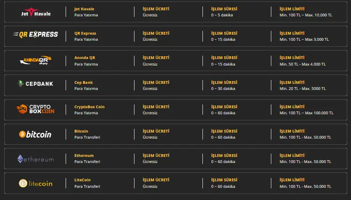Choose the CepBank logo

coord(36,84)
